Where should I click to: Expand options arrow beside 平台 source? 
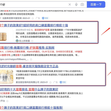pos(7,101)
